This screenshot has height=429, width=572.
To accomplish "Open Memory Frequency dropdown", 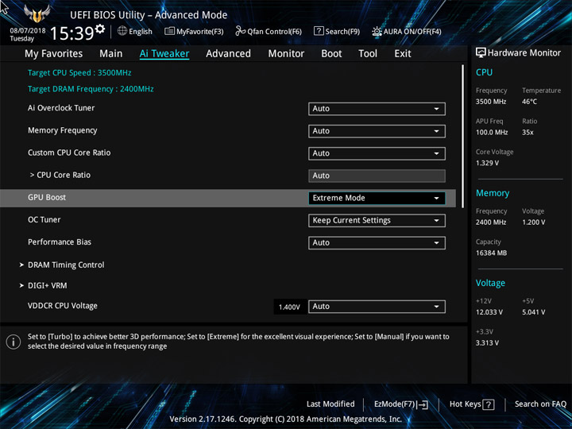I will click(x=377, y=131).
